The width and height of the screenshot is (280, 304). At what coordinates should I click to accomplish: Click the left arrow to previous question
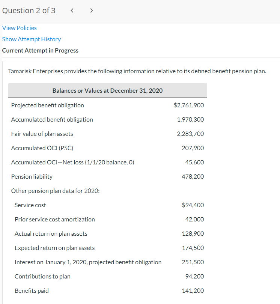[72, 11]
